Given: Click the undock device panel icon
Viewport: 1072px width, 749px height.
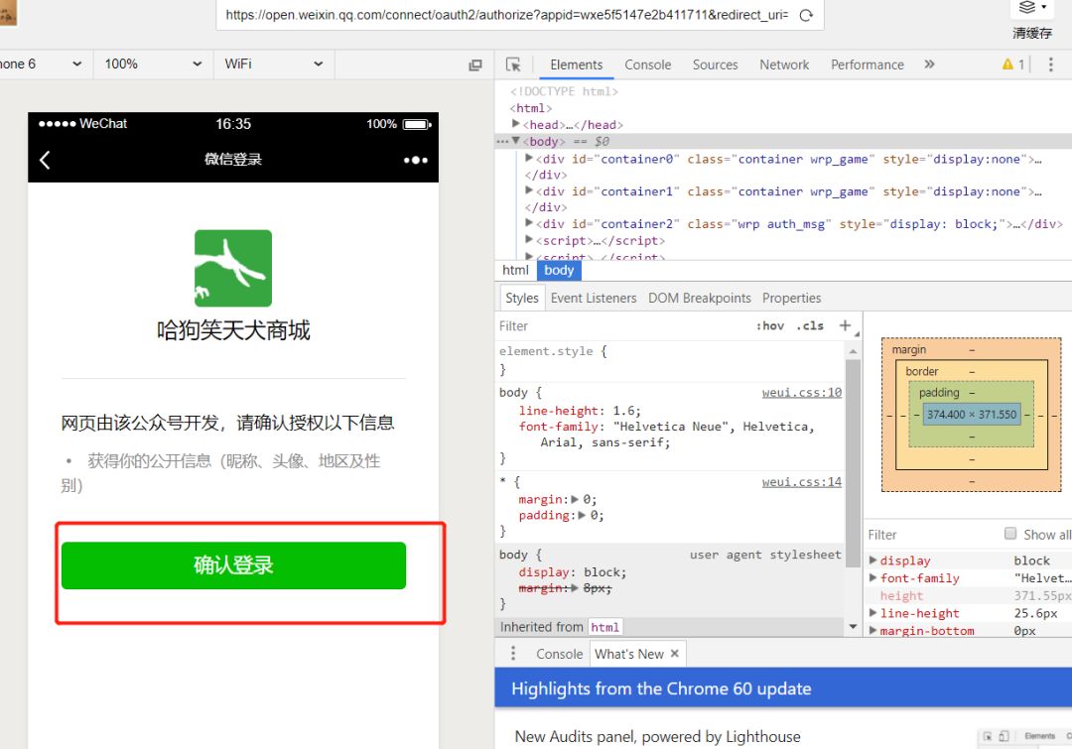Looking at the screenshot, I should [475, 64].
